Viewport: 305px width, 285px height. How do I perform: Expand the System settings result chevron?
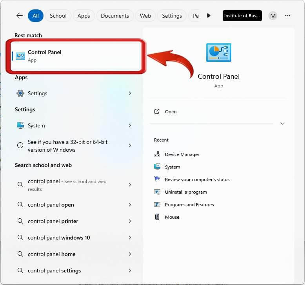[130, 125]
